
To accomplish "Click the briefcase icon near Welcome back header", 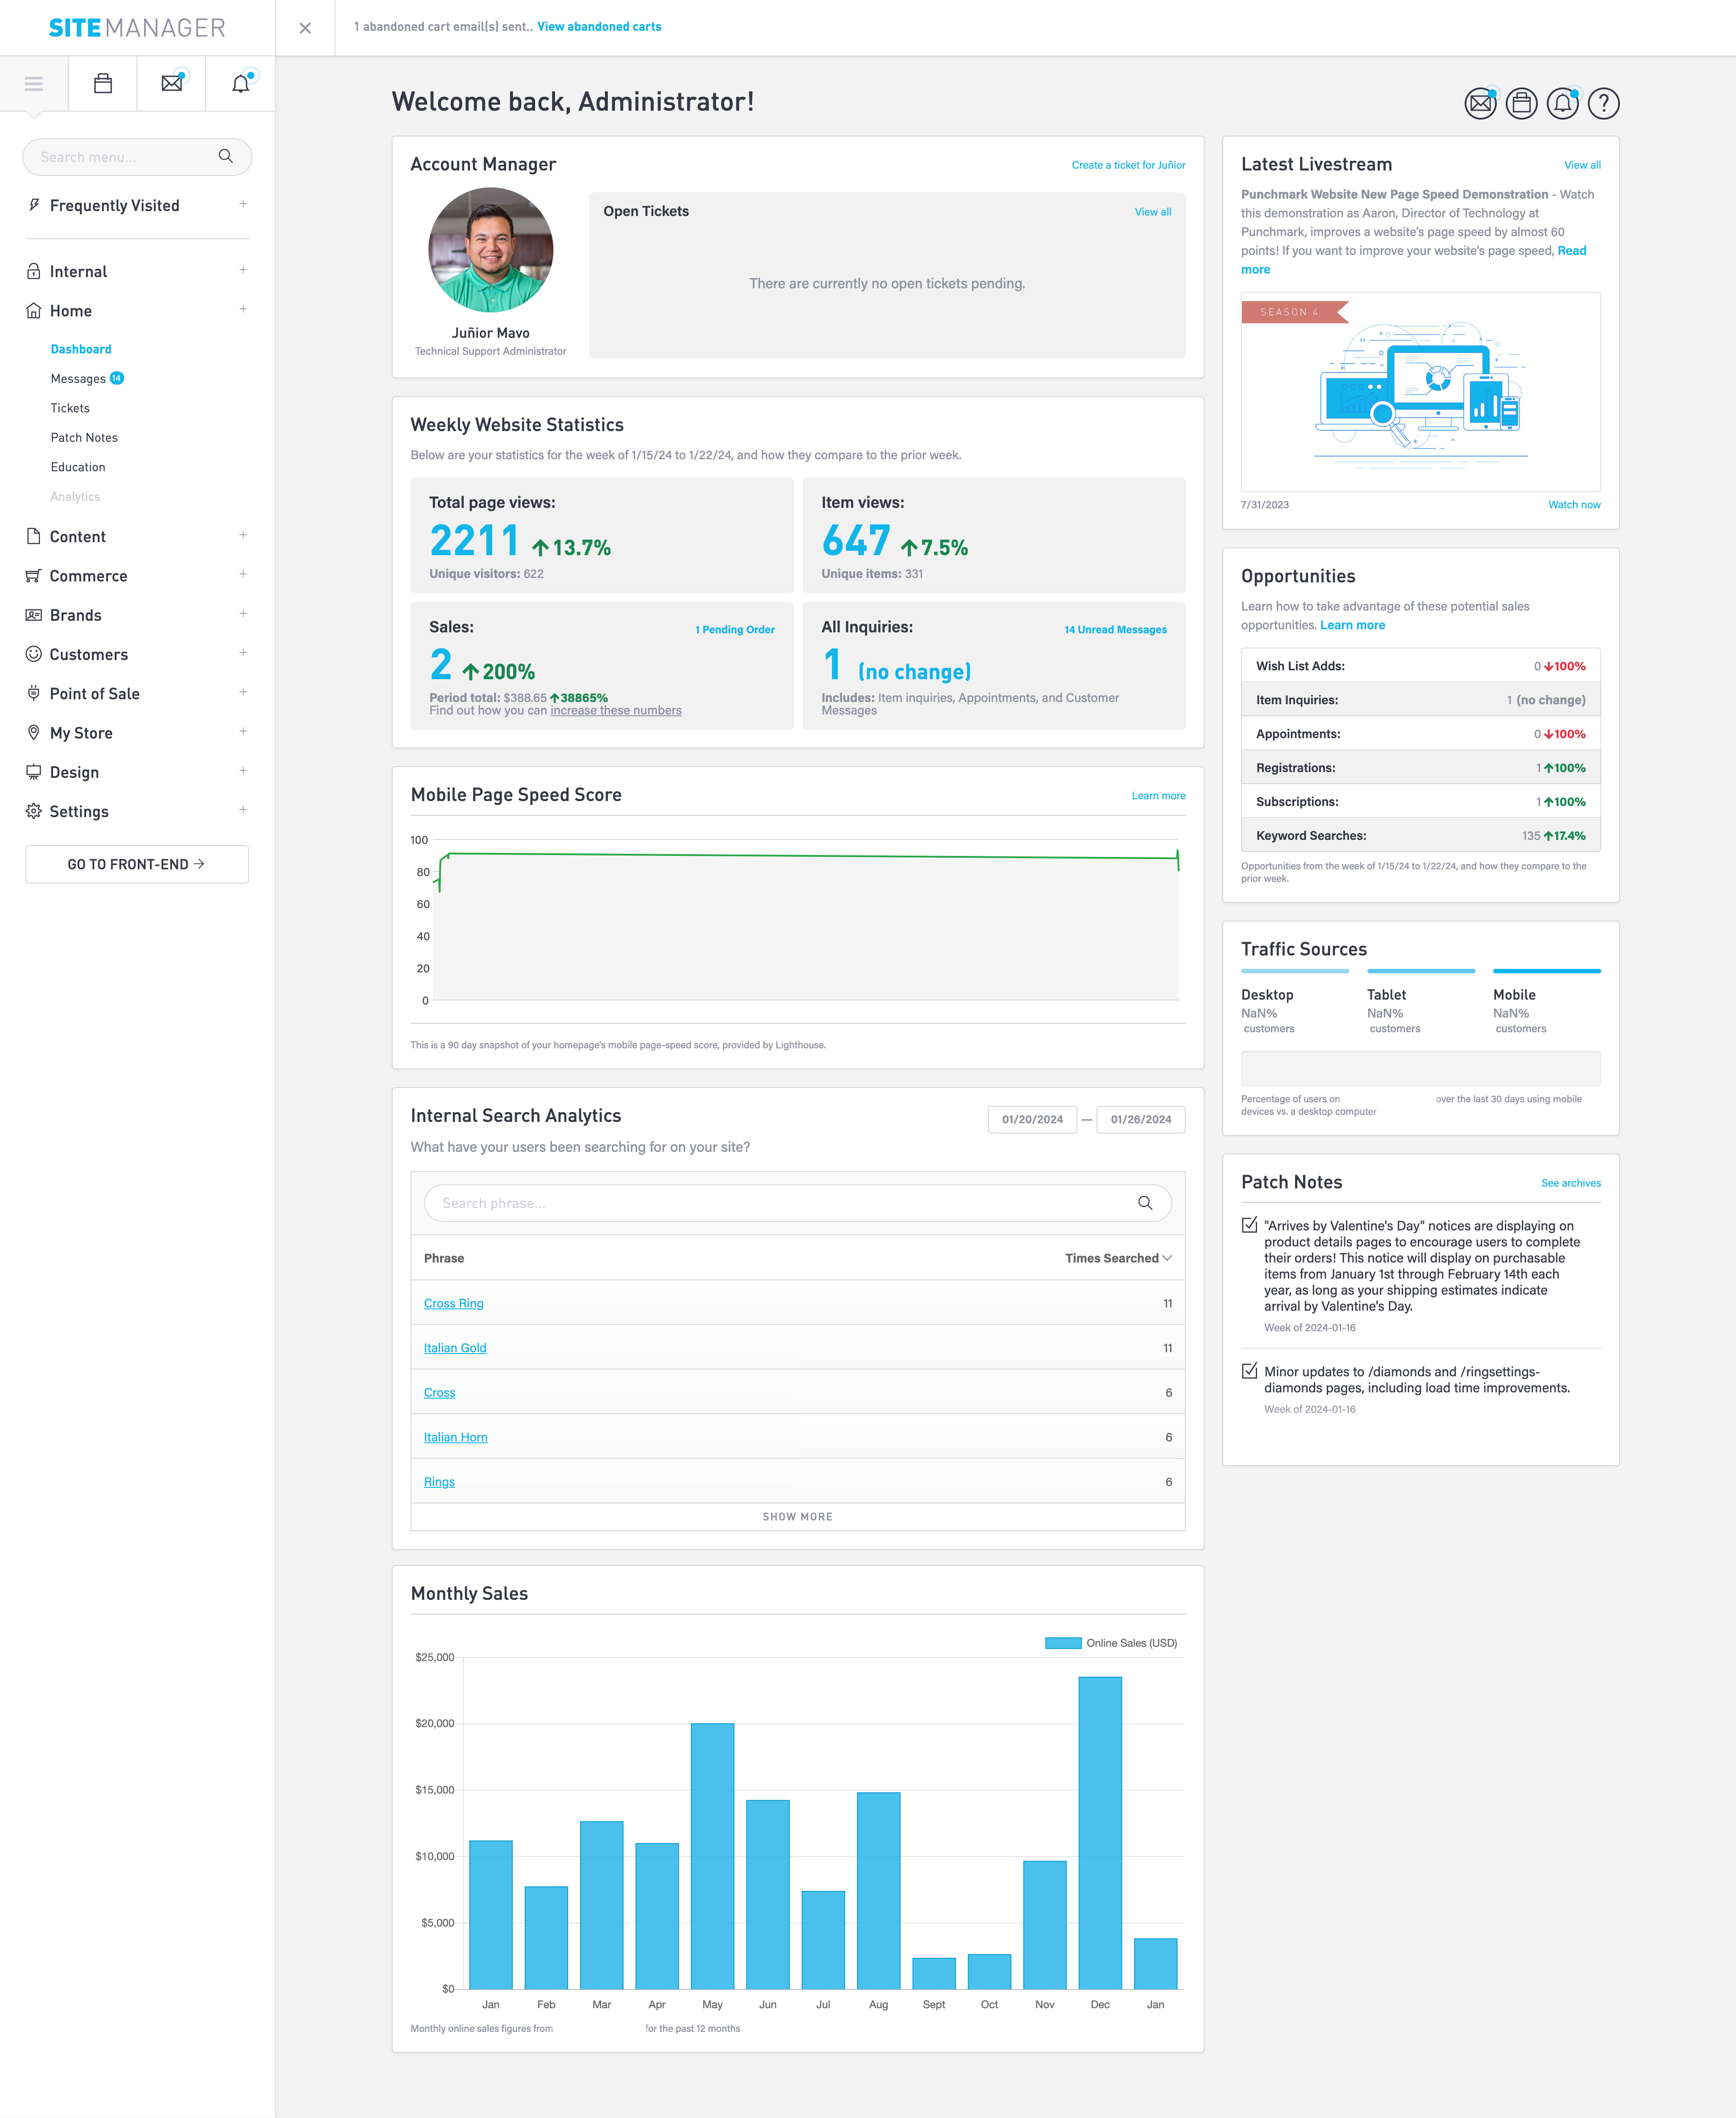I will [1521, 104].
